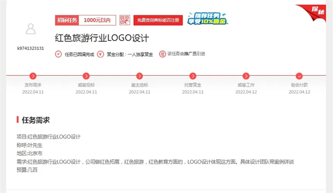Click the 预算:几百 line
Screen dimensions: 333x193
(x=27, y=170)
